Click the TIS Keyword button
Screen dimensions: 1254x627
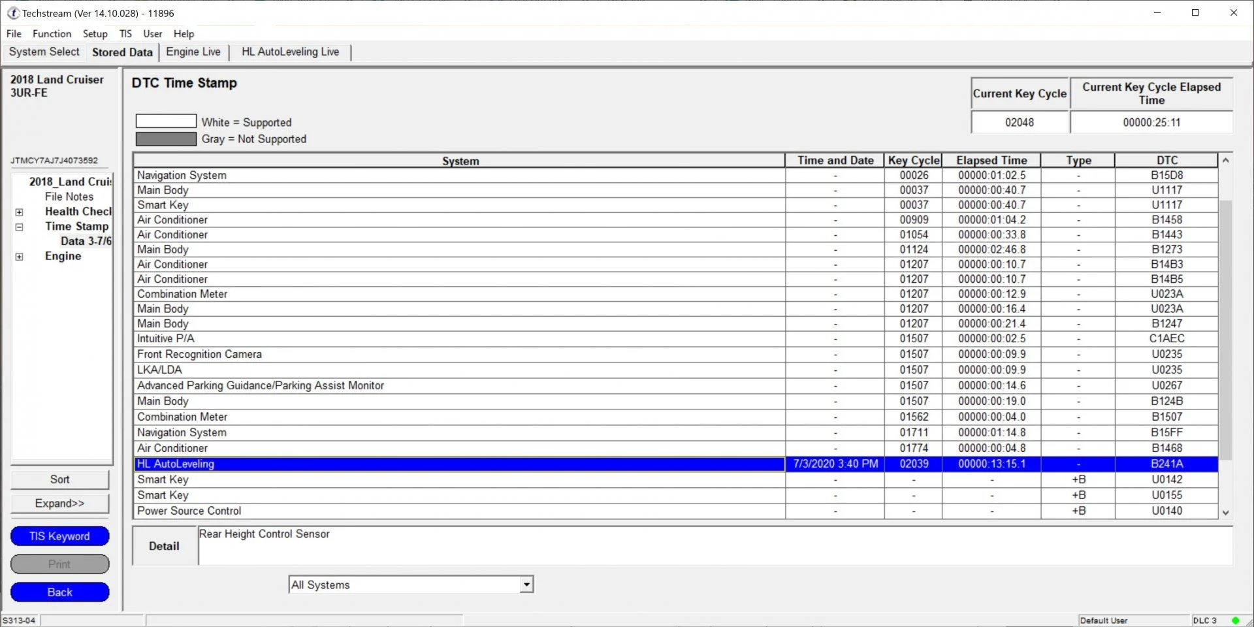point(59,536)
